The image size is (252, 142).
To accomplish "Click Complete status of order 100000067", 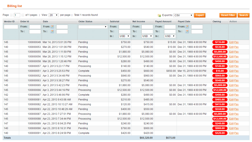I will 84,95.
